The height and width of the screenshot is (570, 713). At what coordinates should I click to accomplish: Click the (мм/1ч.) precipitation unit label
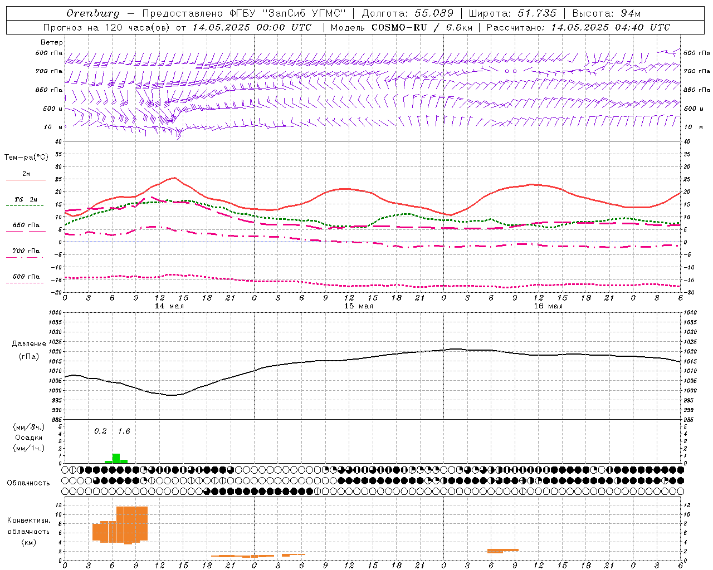click(x=29, y=448)
